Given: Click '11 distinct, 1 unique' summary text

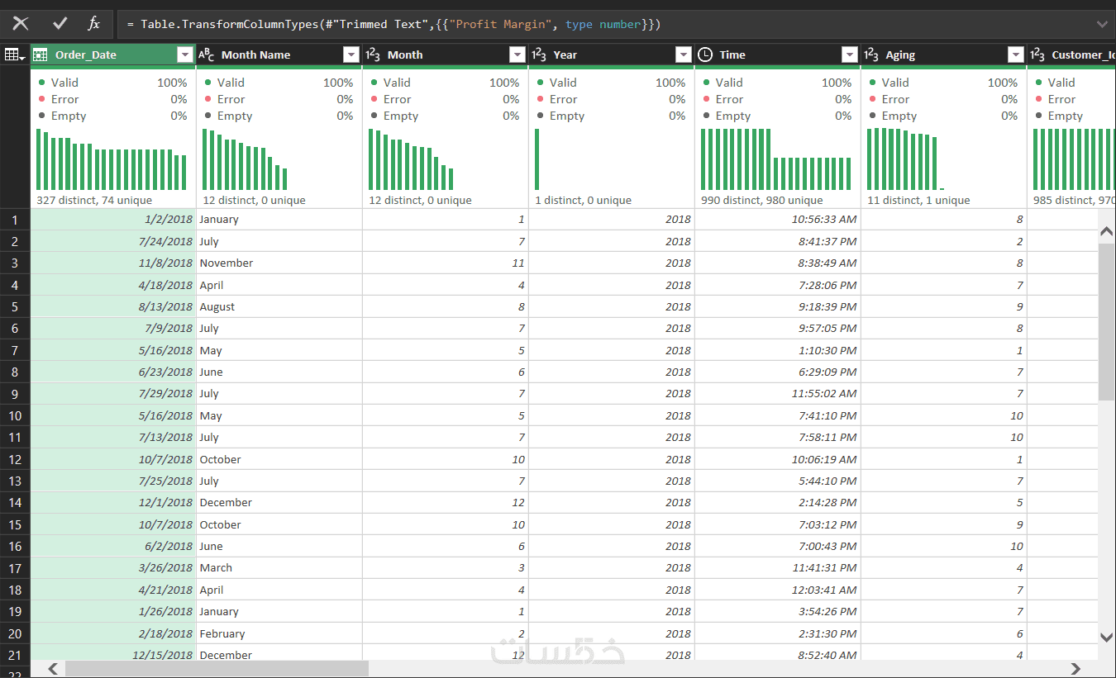Looking at the screenshot, I should tap(918, 200).
